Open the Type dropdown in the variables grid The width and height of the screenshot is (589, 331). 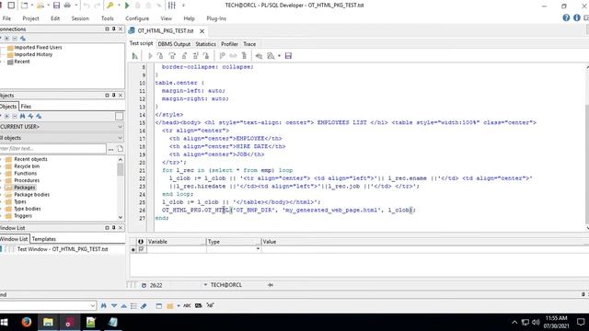point(258,249)
